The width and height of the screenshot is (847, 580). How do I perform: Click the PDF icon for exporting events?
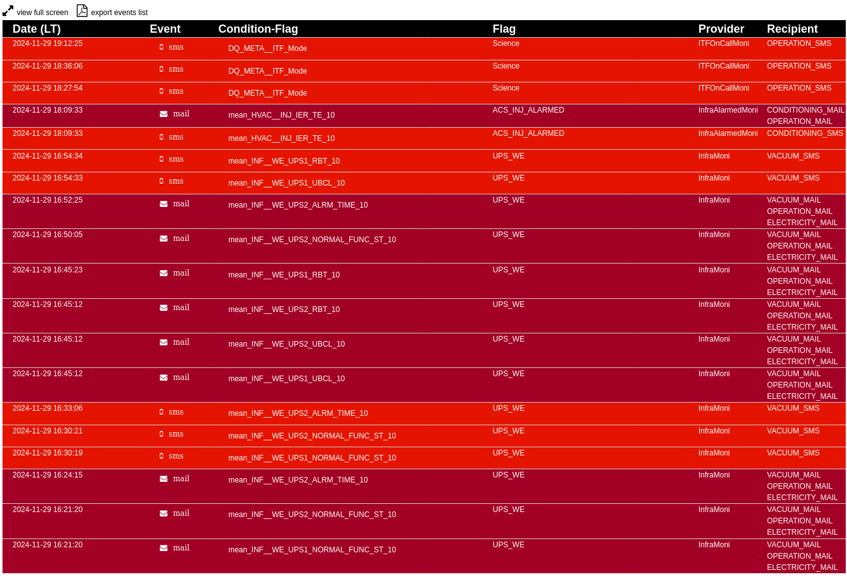[x=82, y=11]
